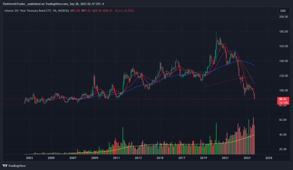Click the 2021 label on time axis

[225, 158]
